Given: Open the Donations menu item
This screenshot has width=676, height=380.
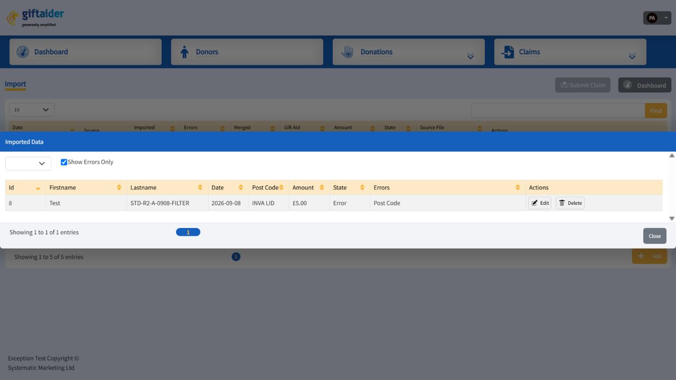Looking at the screenshot, I should tap(409, 52).
